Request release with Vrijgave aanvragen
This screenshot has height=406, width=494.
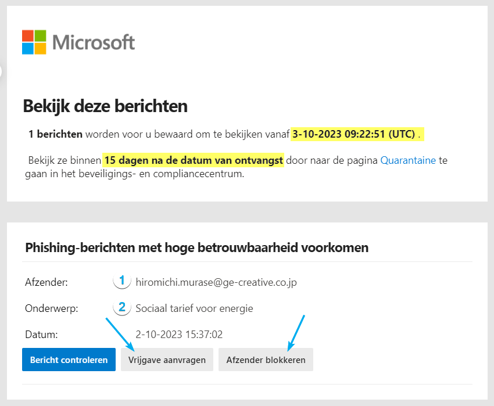click(x=167, y=360)
